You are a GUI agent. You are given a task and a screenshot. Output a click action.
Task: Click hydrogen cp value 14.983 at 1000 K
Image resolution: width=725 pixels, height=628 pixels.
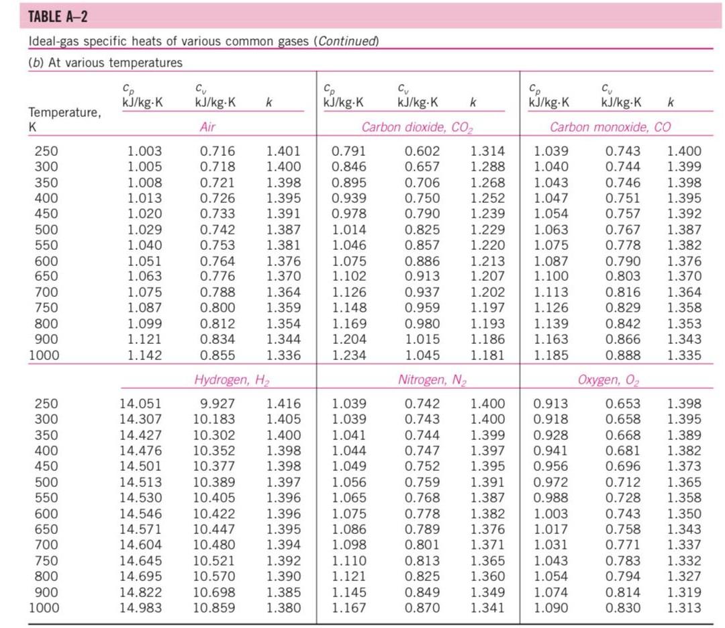click(140, 609)
